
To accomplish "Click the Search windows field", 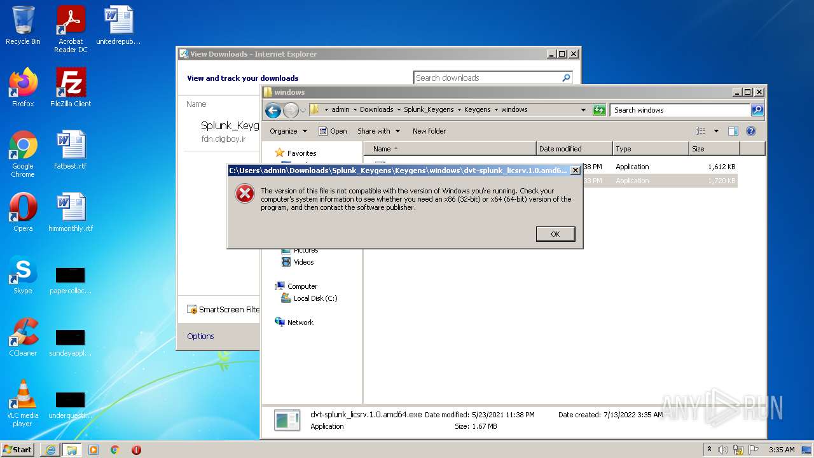I will click(x=680, y=110).
